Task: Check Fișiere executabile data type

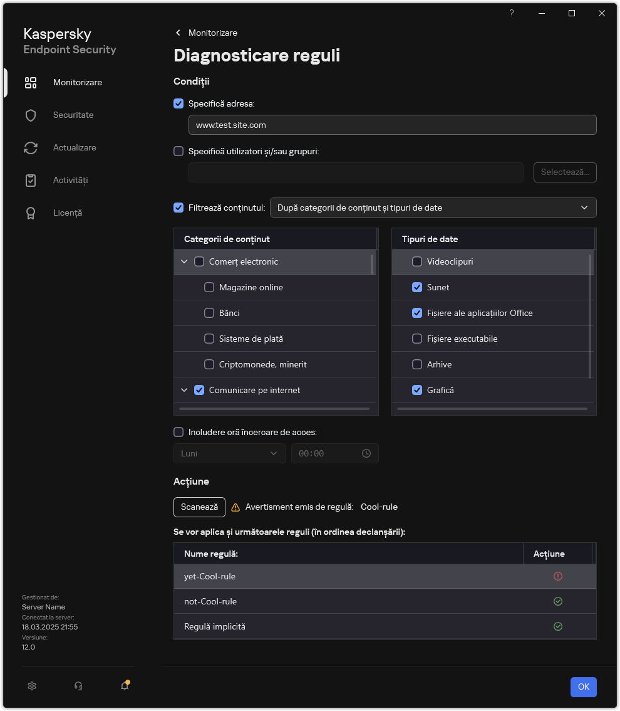Action: click(416, 339)
